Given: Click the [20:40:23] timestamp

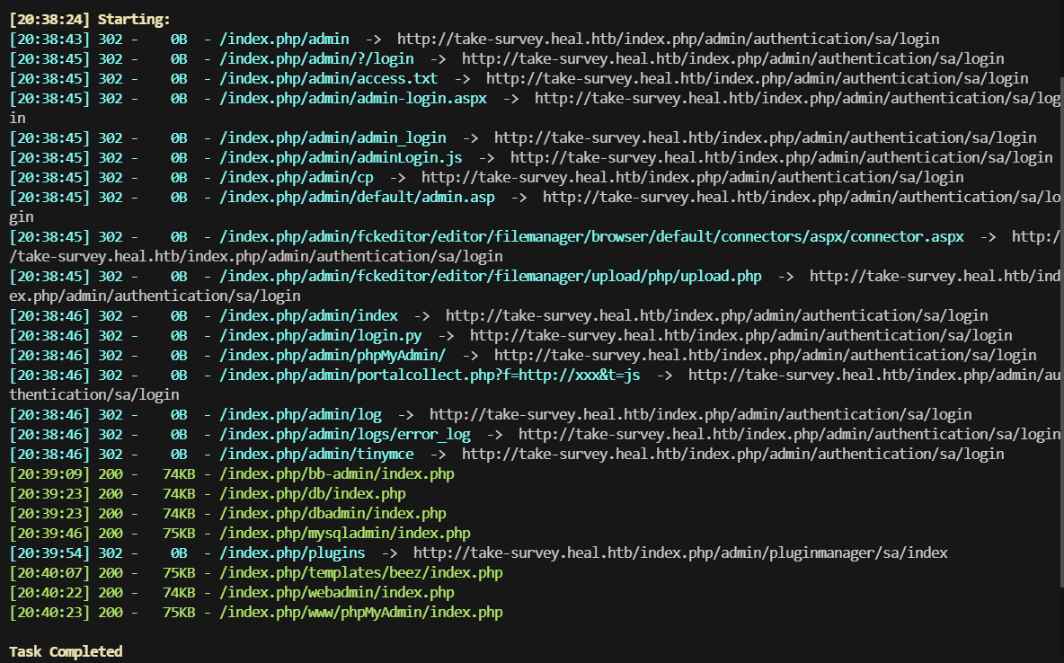Looking at the screenshot, I should (x=49, y=612).
